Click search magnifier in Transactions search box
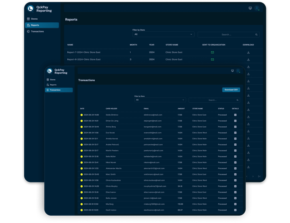This screenshot has width=290, height=223. tap(237, 100)
